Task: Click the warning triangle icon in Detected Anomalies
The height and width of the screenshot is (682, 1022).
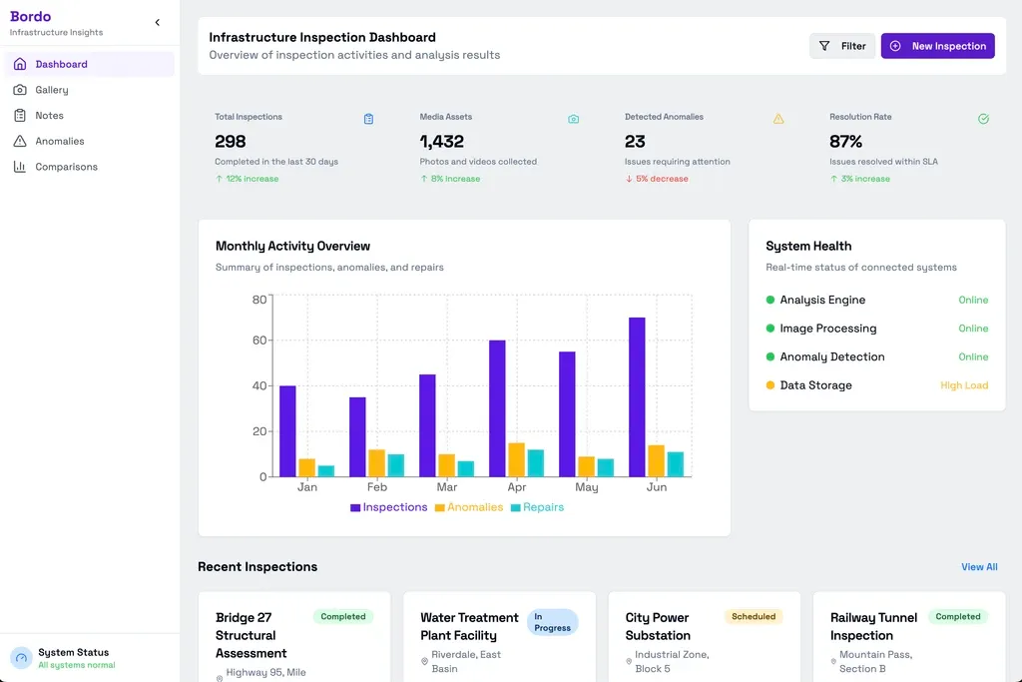Action: 778,119
